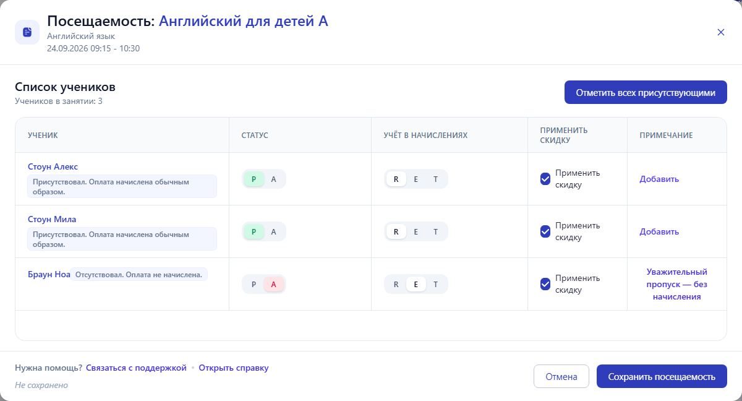This screenshot has width=742, height=401.
Task: Open help via 'Открыть справку'
Action: pyautogui.click(x=234, y=368)
